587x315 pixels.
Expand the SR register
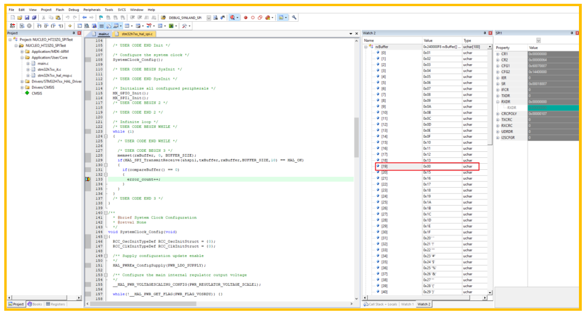(498, 84)
